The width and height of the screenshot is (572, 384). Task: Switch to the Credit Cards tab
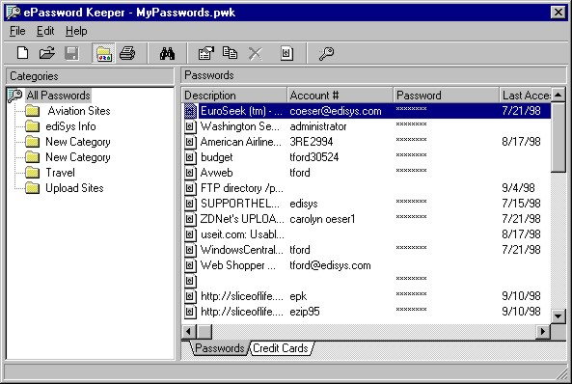[x=280, y=348]
